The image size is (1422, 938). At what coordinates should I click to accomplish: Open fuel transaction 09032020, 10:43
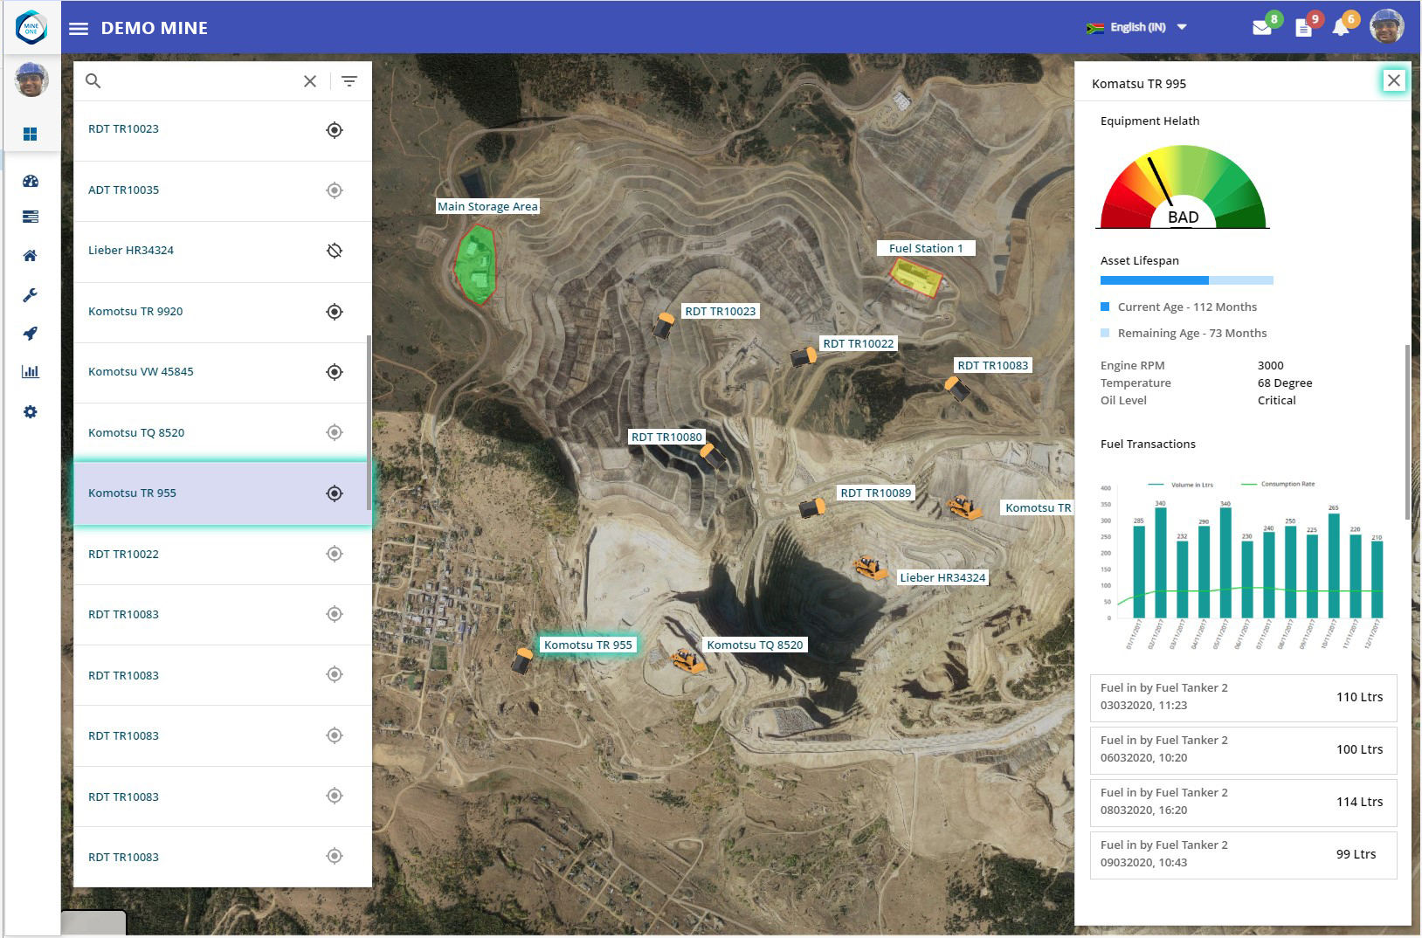(x=1244, y=854)
